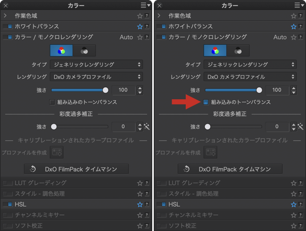Click プロファイルを作成 chart icon in left panel
The height and width of the screenshot is (231, 306).
coord(57,152)
